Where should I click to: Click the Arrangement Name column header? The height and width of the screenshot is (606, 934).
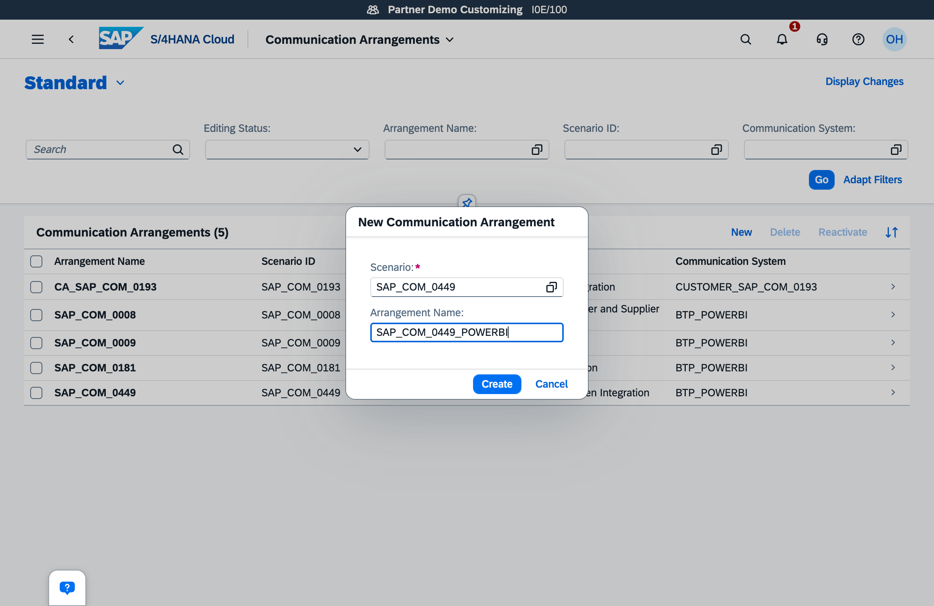pos(99,261)
